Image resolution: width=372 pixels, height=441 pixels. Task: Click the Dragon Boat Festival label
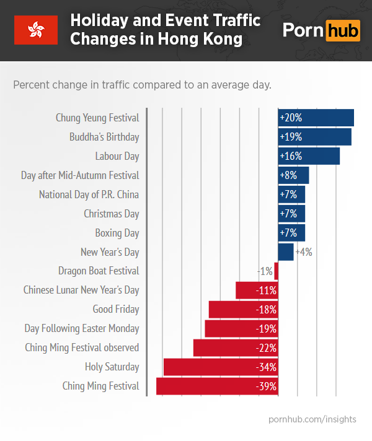(x=99, y=271)
